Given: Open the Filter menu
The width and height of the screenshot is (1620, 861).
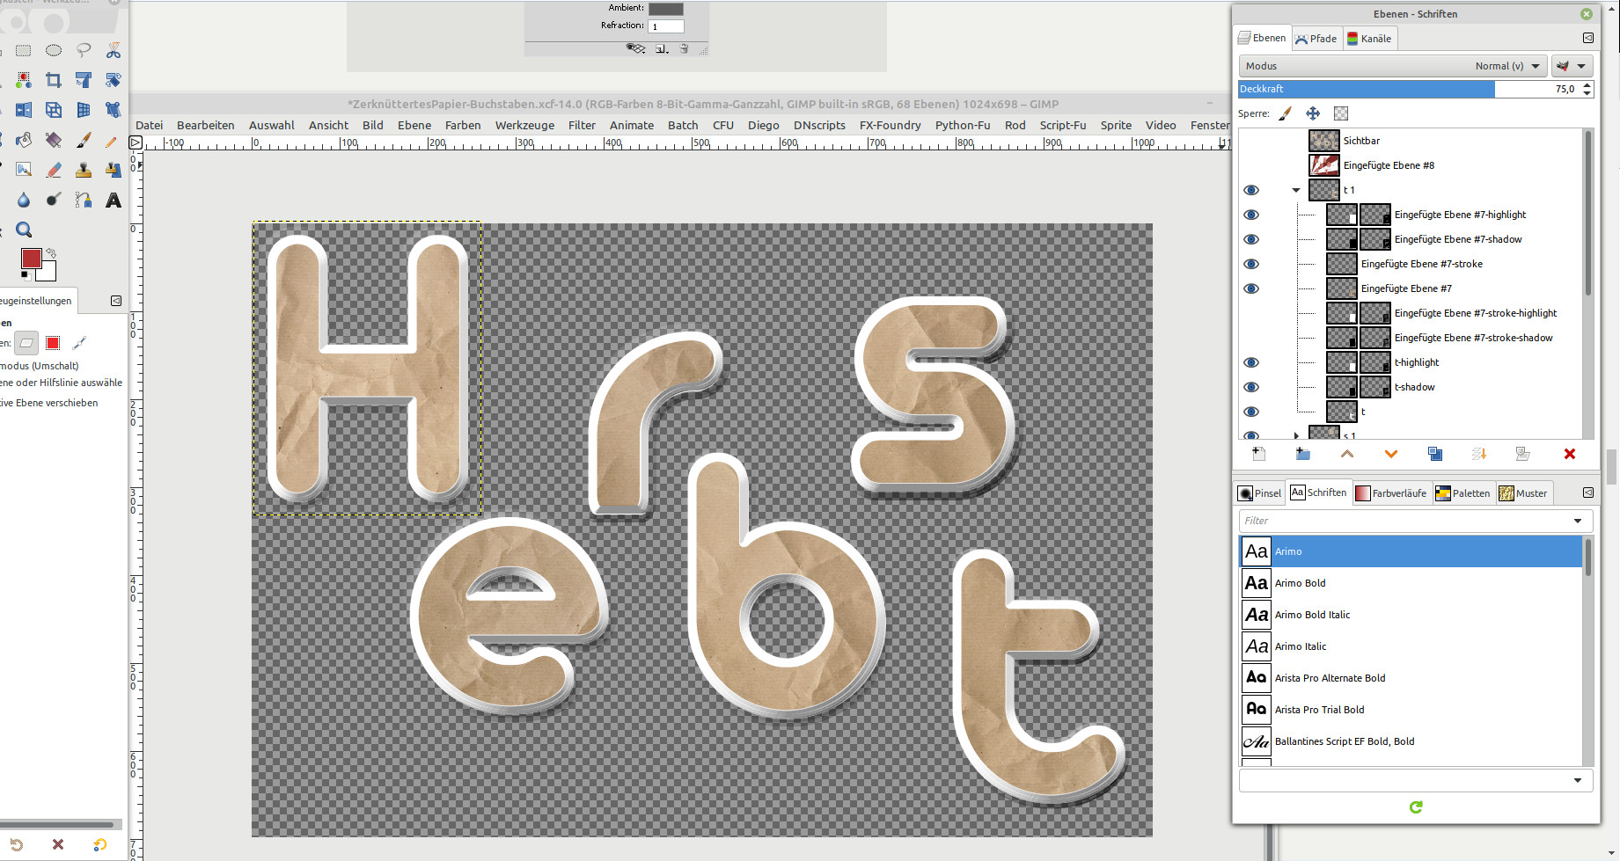Looking at the screenshot, I should (582, 125).
